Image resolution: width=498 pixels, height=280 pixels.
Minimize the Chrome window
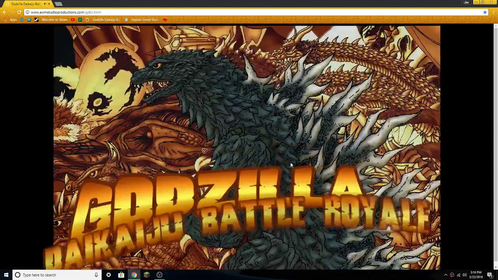pos(476,2)
